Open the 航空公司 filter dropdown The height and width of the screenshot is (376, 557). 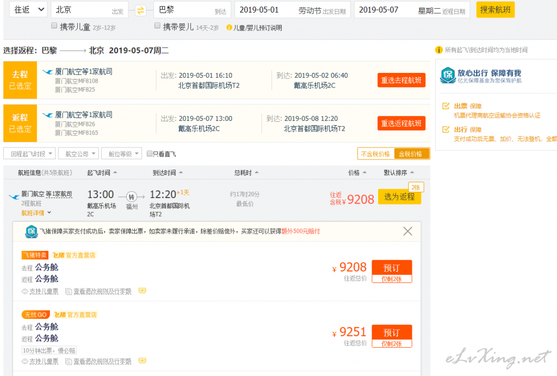tap(78, 153)
